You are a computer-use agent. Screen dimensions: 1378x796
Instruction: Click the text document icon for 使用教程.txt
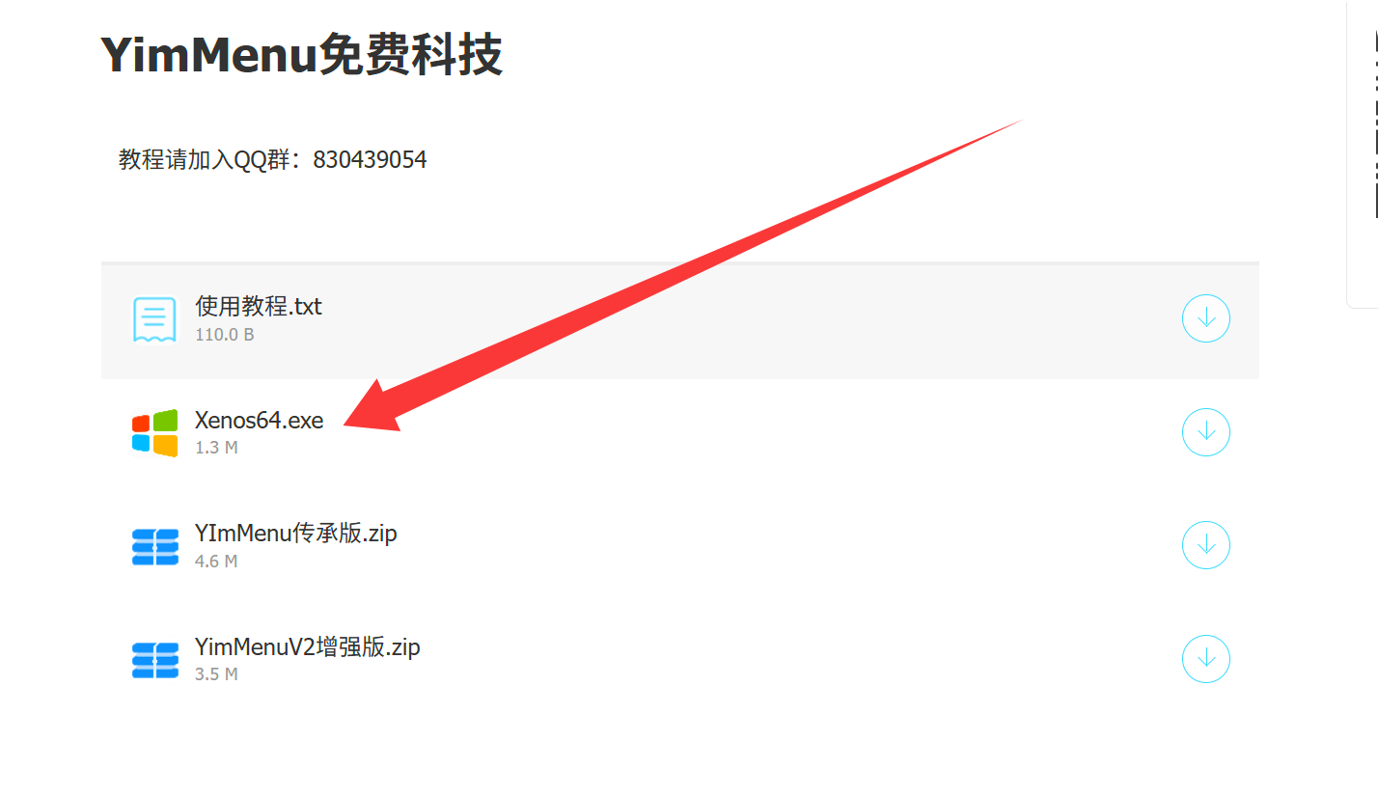click(x=154, y=319)
